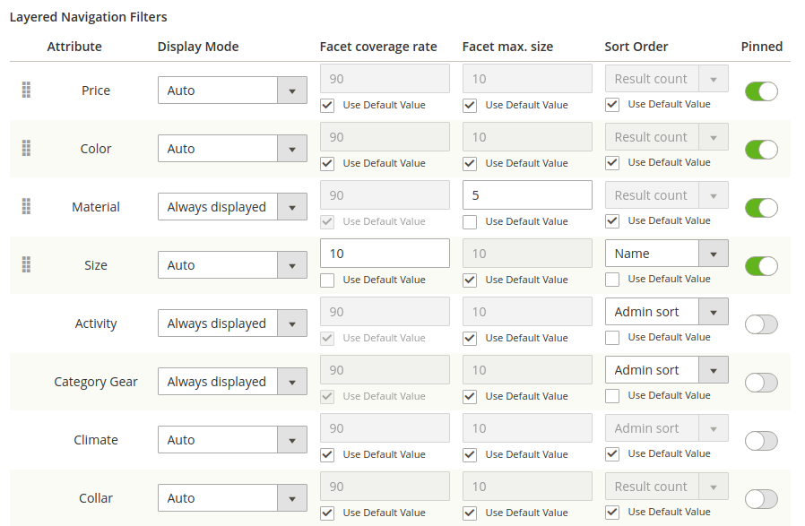Screen dimensions: 805x526
Task: Click the Sort Order column header
Action: (x=636, y=47)
